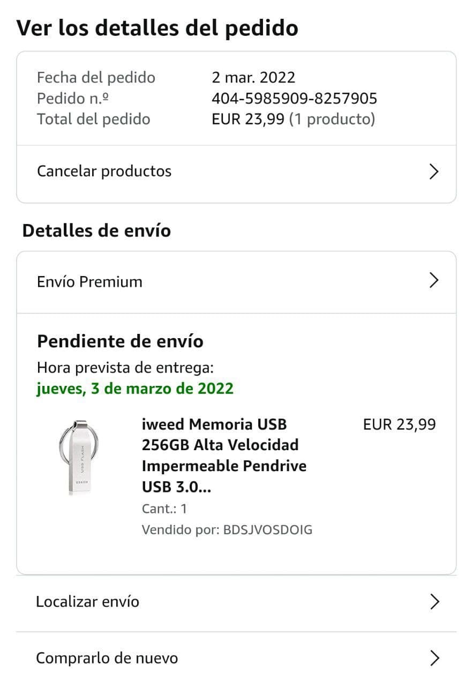Click the Pendiente de envío status heading
The width and height of the screenshot is (472, 686).
coord(120,341)
